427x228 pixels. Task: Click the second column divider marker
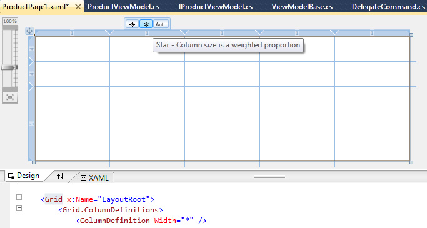184,32
